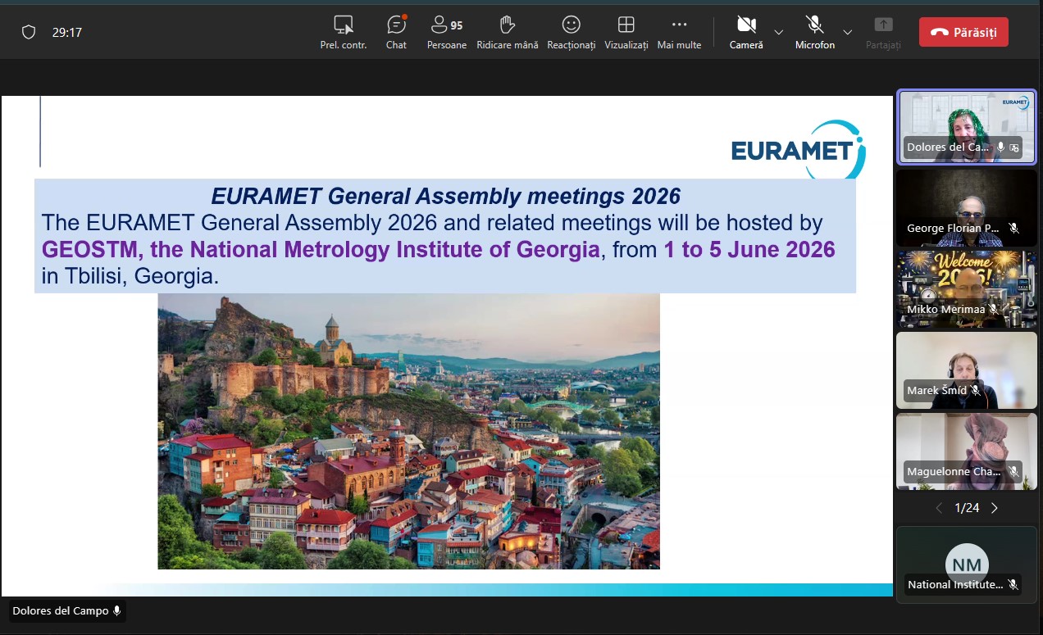Show the Persoane participants list

coord(446,32)
